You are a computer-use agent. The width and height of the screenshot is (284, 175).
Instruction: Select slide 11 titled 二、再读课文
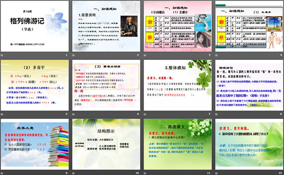(178, 144)
